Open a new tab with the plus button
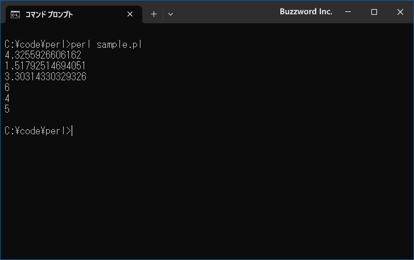Viewport: 414px width, 260px height. (154, 14)
